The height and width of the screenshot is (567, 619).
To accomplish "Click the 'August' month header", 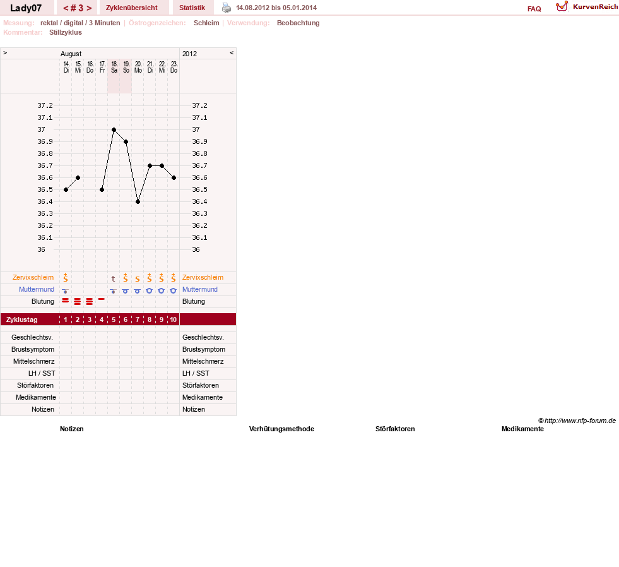I will 71,54.
